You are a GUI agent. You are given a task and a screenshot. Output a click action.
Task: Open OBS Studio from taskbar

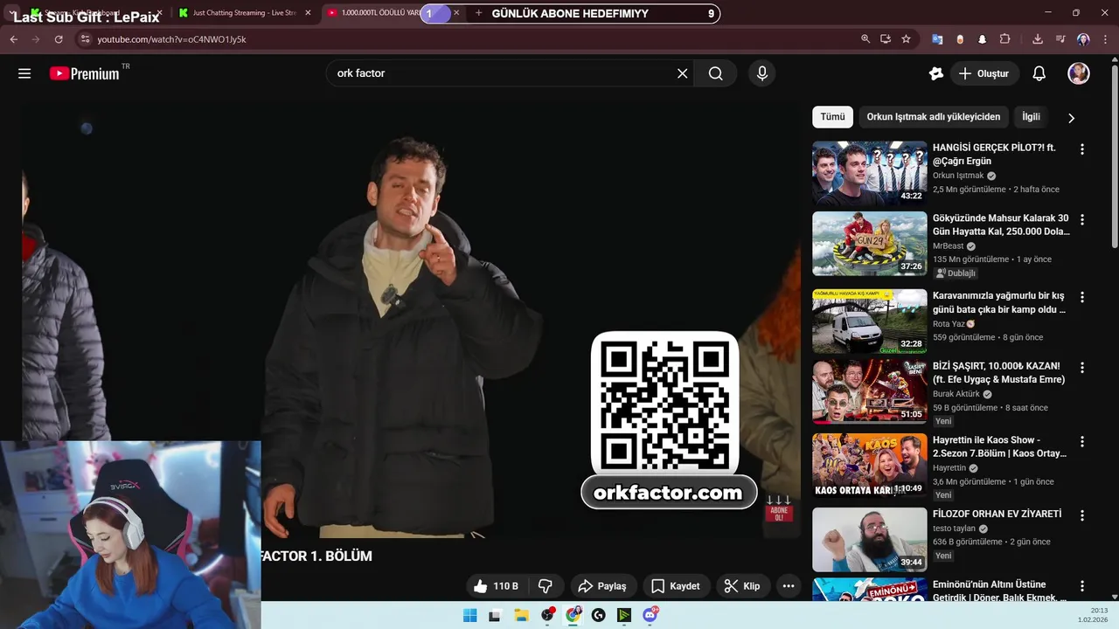coord(547,615)
